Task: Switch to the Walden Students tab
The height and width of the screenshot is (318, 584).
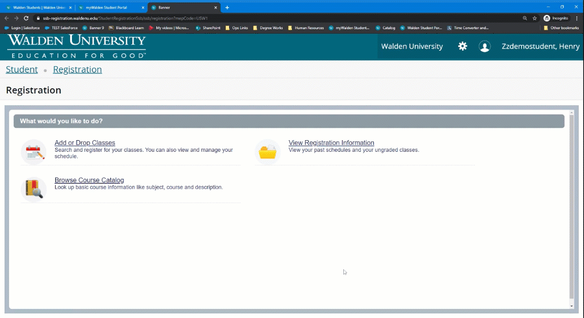Action: (39, 7)
